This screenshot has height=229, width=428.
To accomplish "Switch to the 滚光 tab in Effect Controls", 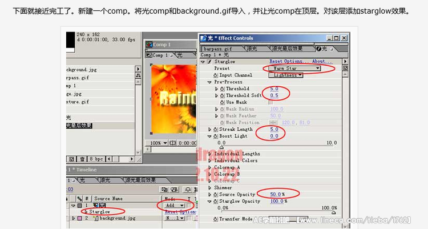I will tap(252, 49).
